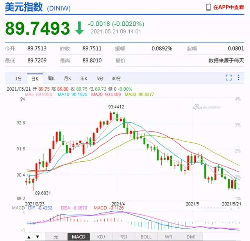Switch to 年K yearly chart
The height and width of the screenshot is (241, 250).
(84, 78)
